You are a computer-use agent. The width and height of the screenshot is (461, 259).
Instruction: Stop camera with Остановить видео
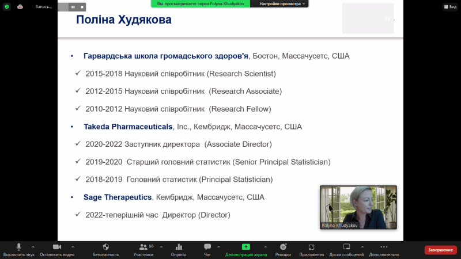pyautogui.click(x=57, y=250)
